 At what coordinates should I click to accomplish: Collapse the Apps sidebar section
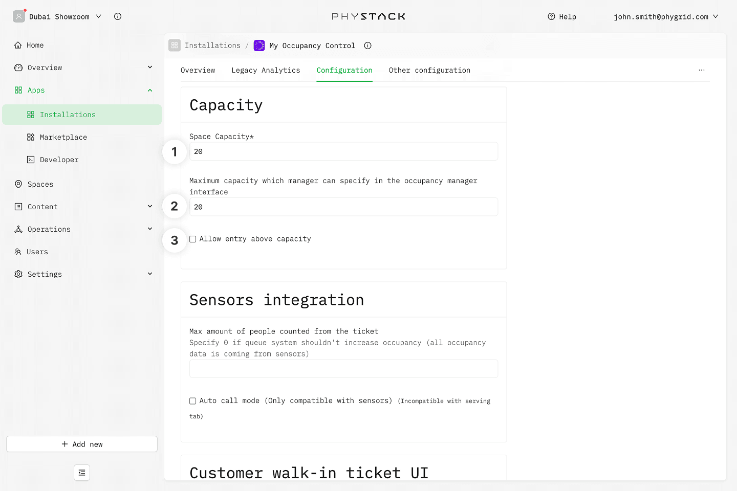coord(149,90)
